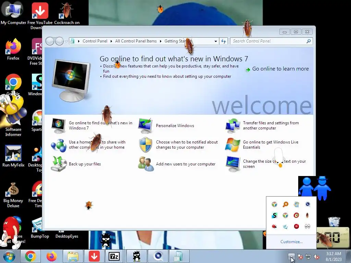Open the network status tray icon
Image resolution: width=351 pixels, height=263 pixels.
point(308,257)
